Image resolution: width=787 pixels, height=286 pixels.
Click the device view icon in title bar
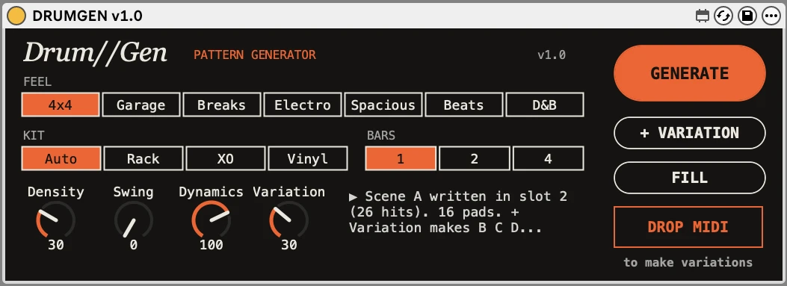click(x=703, y=16)
